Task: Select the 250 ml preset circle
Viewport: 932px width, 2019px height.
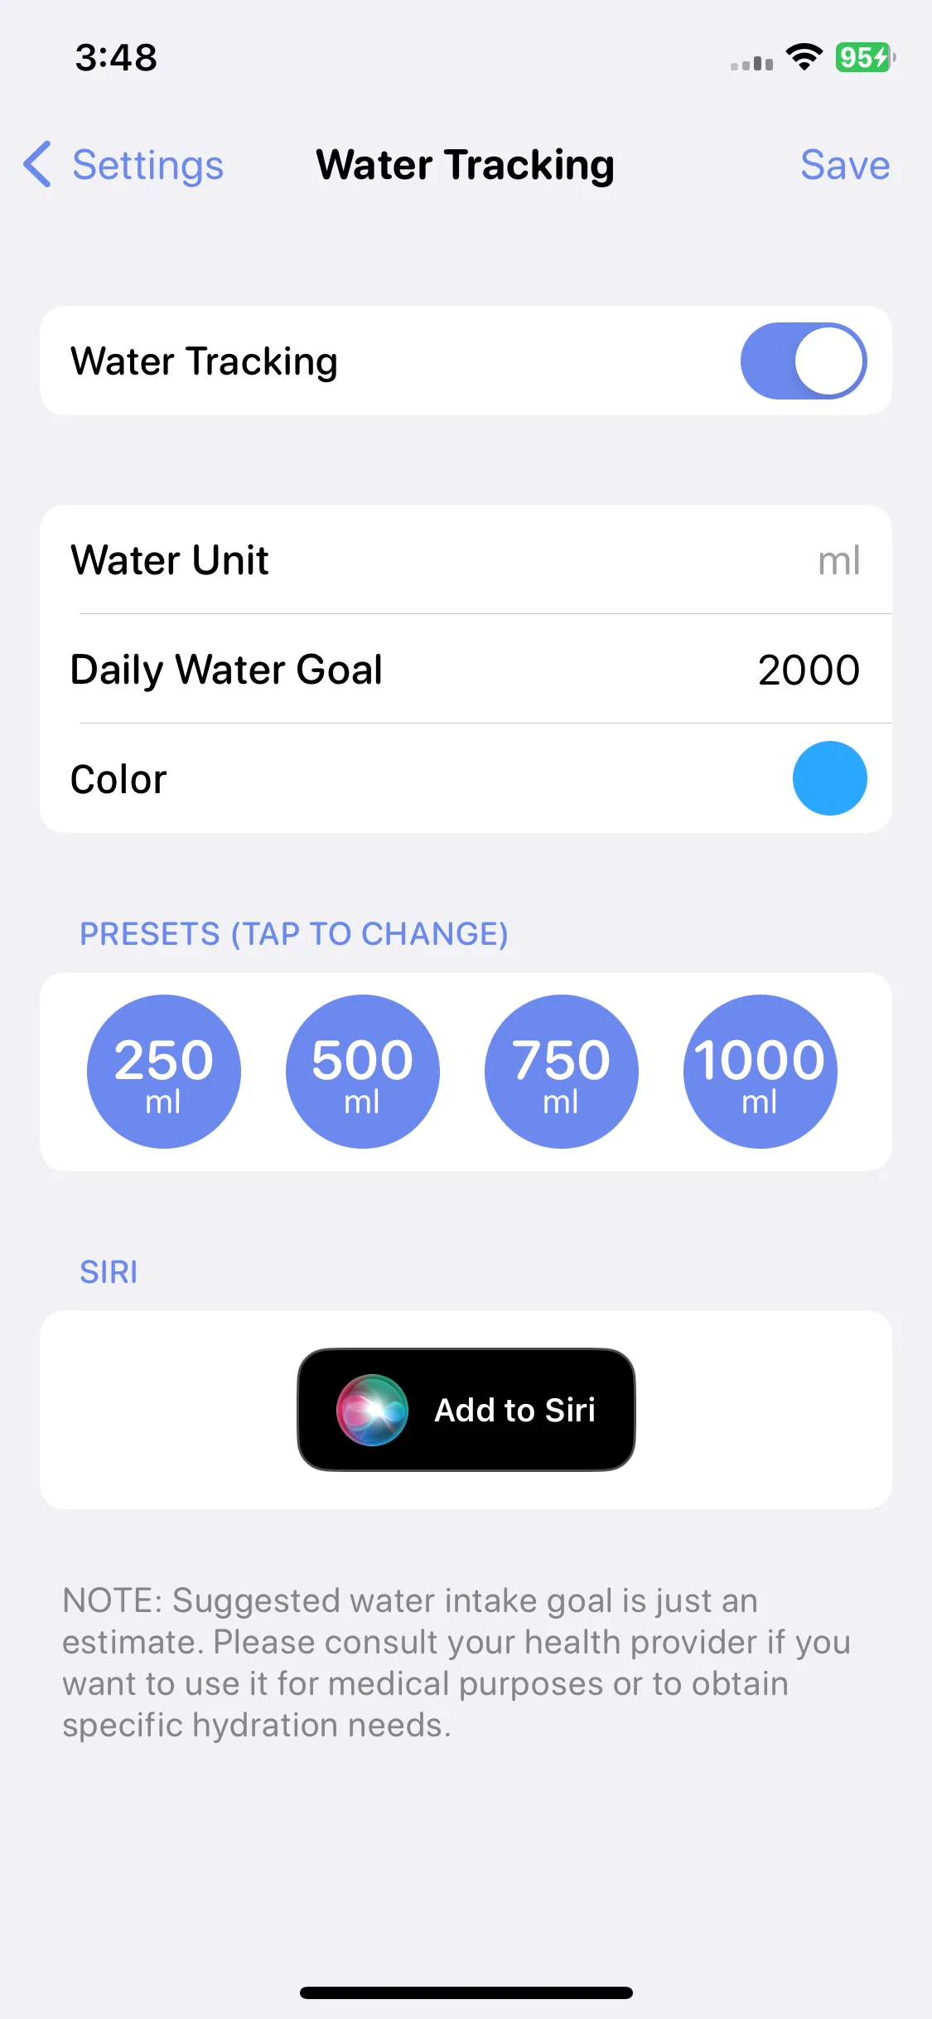Action: coord(164,1072)
